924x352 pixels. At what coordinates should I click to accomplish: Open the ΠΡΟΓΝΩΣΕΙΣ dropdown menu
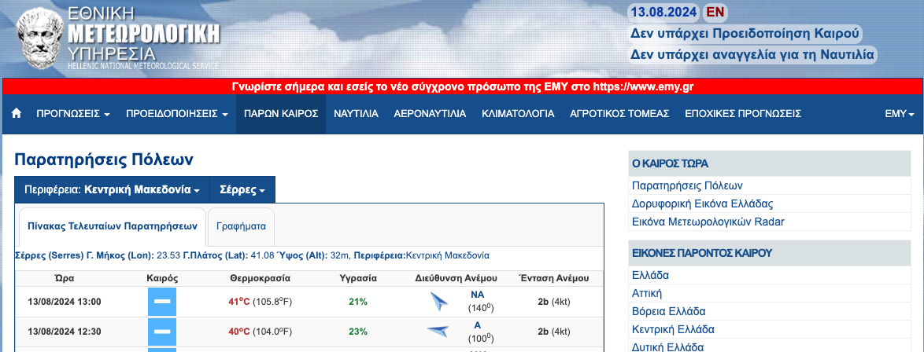pyautogui.click(x=73, y=114)
